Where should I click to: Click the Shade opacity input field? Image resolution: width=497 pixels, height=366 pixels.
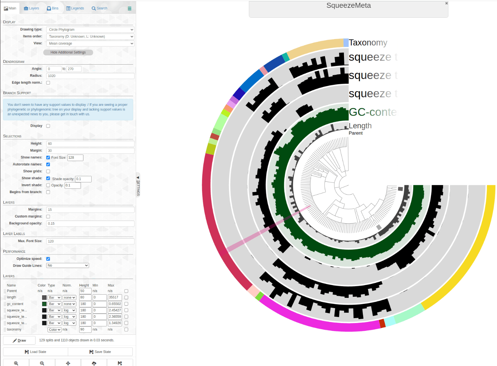(83, 179)
